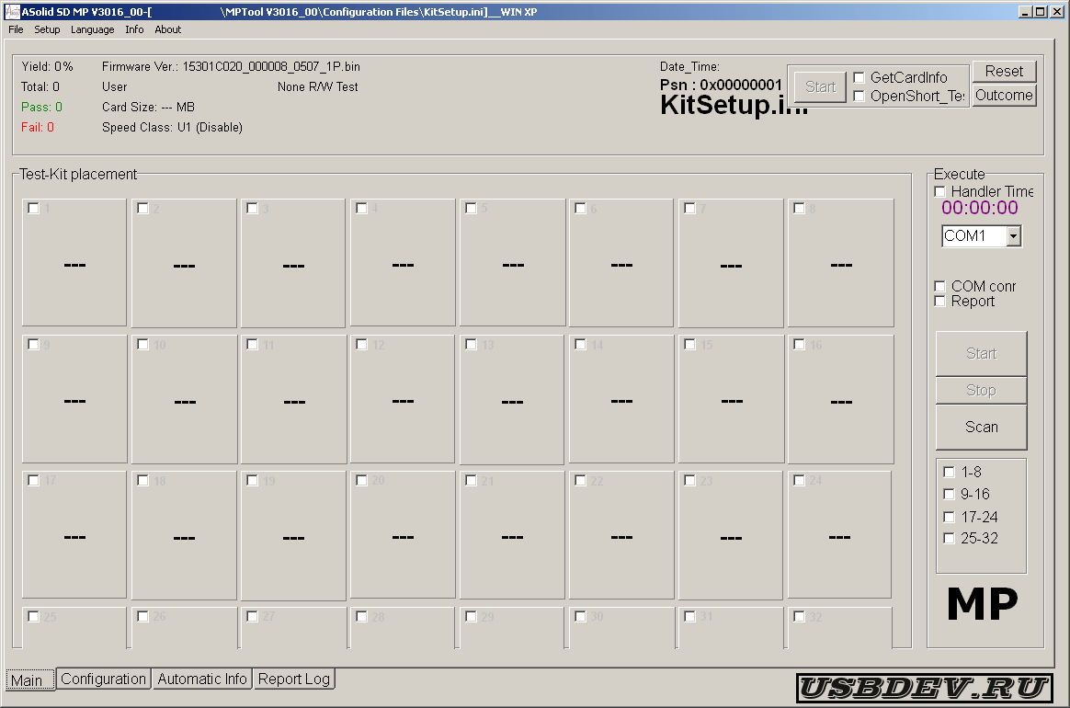Click the large Start button in Execute panel

tap(981, 353)
